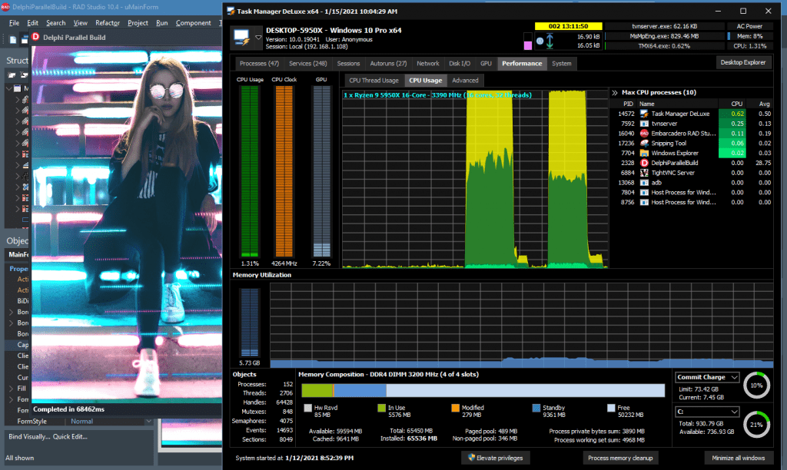Click the icon of Host Process PID 8756
This screenshot has width=787, height=470.
pyautogui.click(x=644, y=202)
